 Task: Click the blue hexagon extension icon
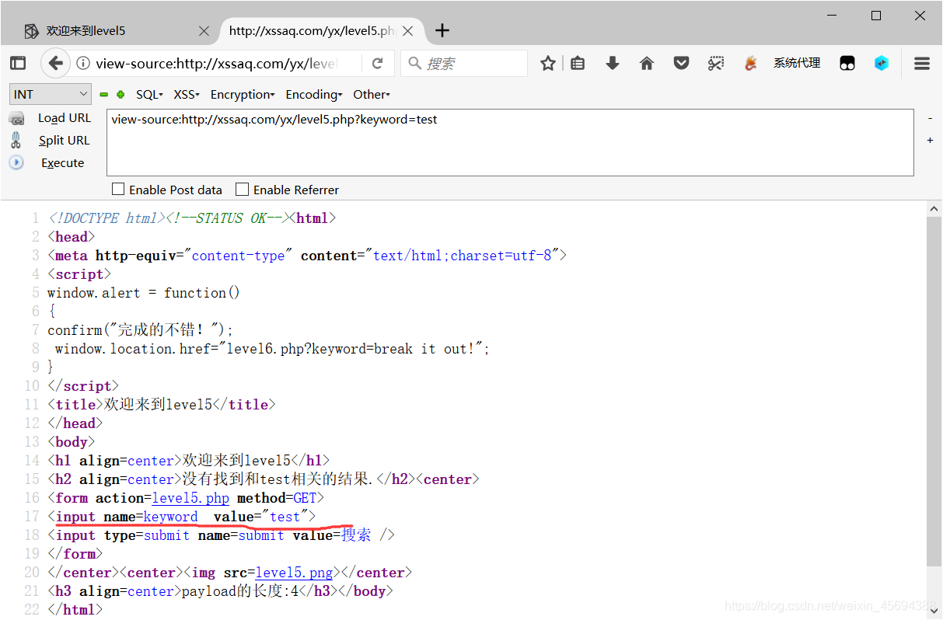pyautogui.click(x=882, y=64)
